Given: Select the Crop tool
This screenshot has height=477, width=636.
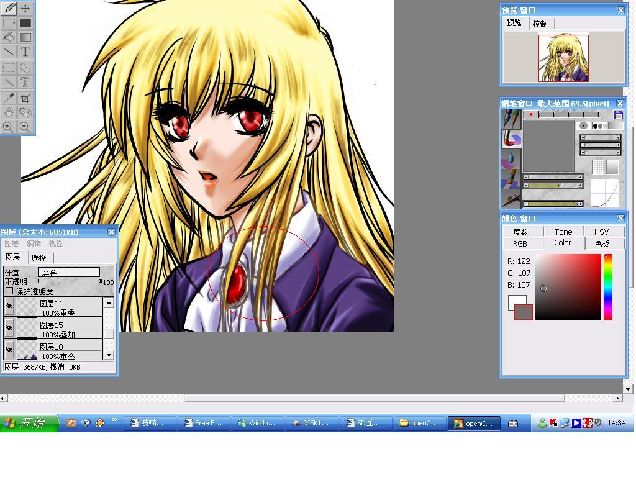Looking at the screenshot, I should (25, 98).
